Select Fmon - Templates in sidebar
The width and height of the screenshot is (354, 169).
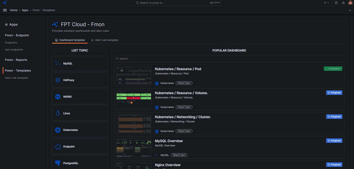[18, 71]
